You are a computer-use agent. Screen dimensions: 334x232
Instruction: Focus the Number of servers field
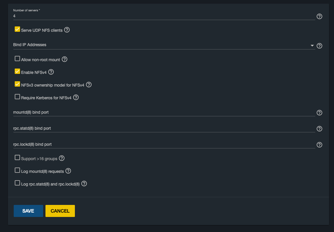click(164, 16)
